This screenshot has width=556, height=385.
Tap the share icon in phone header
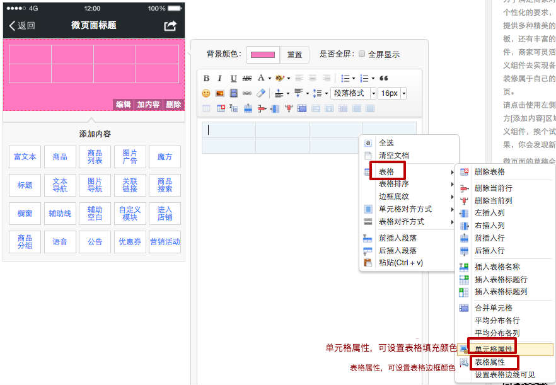[170, 26]
